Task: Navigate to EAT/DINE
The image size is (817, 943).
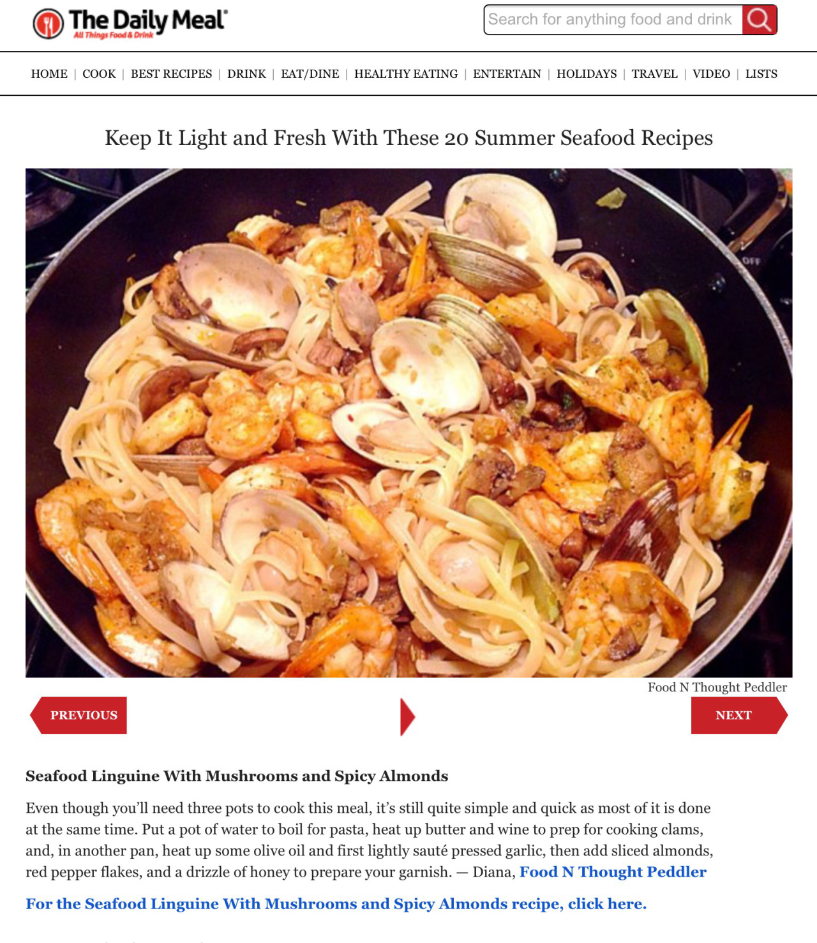Action: click(x=310, y=74)
